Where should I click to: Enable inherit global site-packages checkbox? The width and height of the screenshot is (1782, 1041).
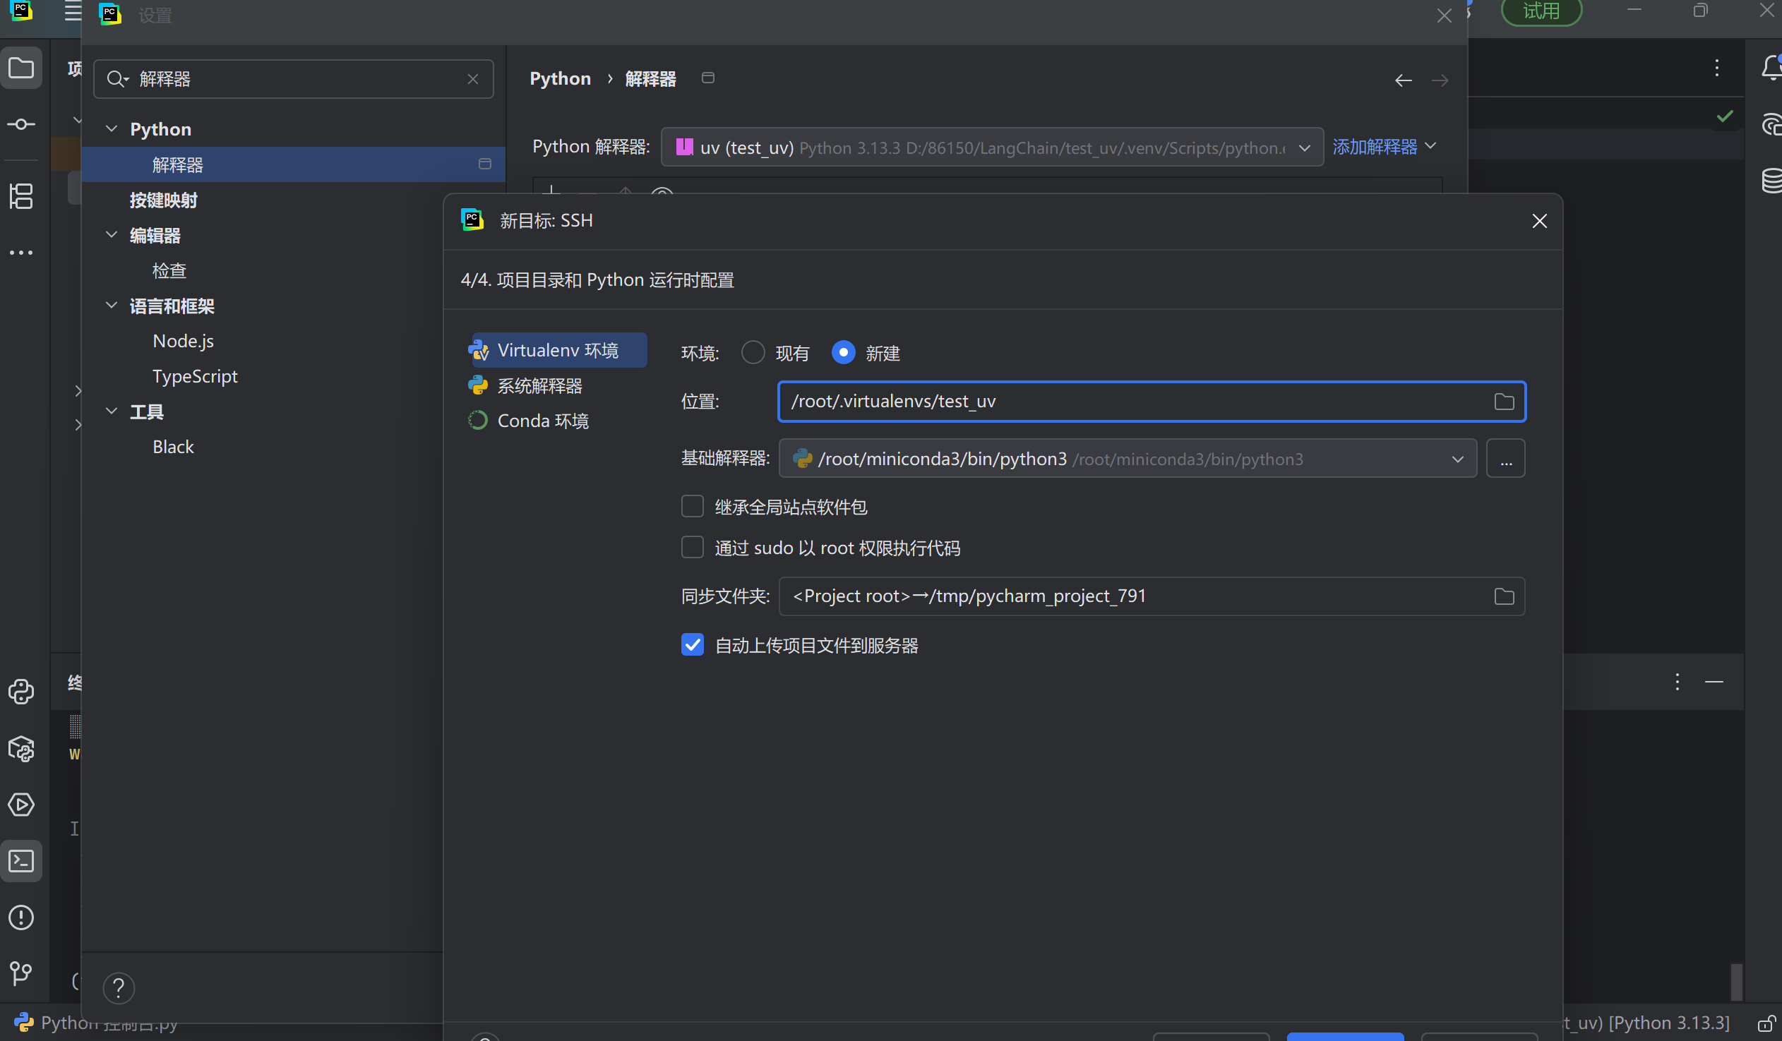693,506
